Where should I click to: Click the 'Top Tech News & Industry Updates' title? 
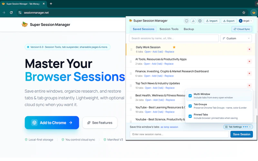(157, 83)
